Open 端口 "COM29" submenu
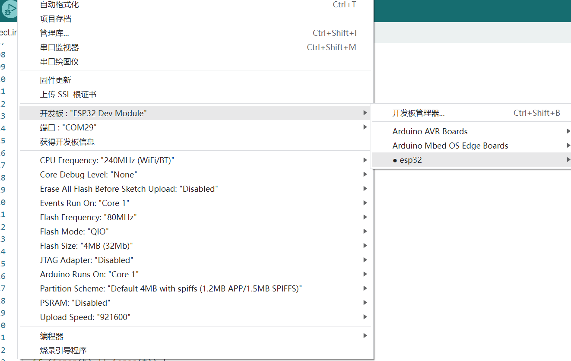This screenshot has width=571, height=361. pos(195,127)
